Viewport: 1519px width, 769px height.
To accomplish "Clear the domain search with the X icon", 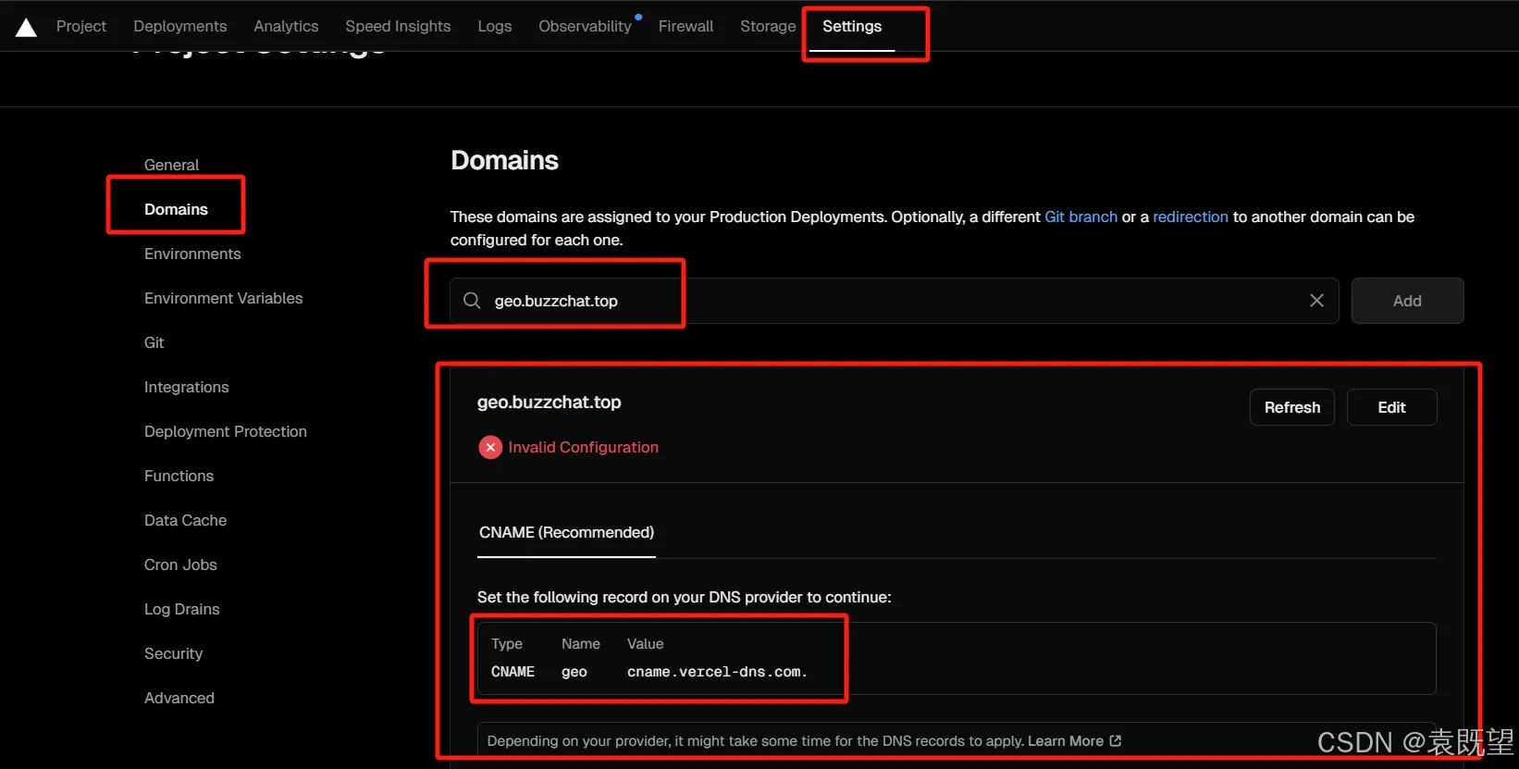I will coord(1316,301).
